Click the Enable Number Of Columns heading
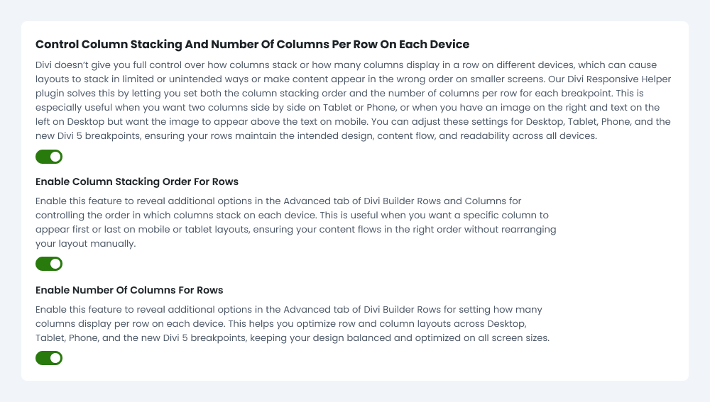The image size is (710, 402). coord(129,290)
